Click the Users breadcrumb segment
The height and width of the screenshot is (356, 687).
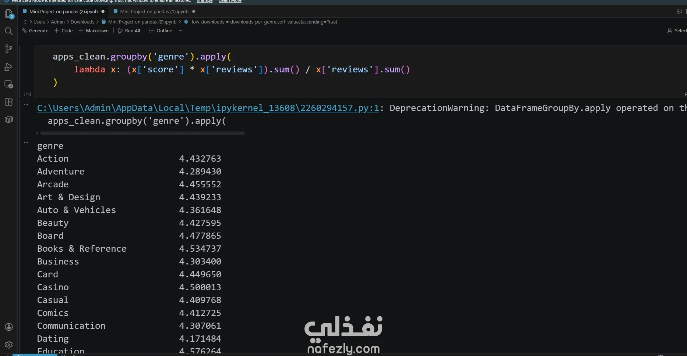click(x=39, y=22)
